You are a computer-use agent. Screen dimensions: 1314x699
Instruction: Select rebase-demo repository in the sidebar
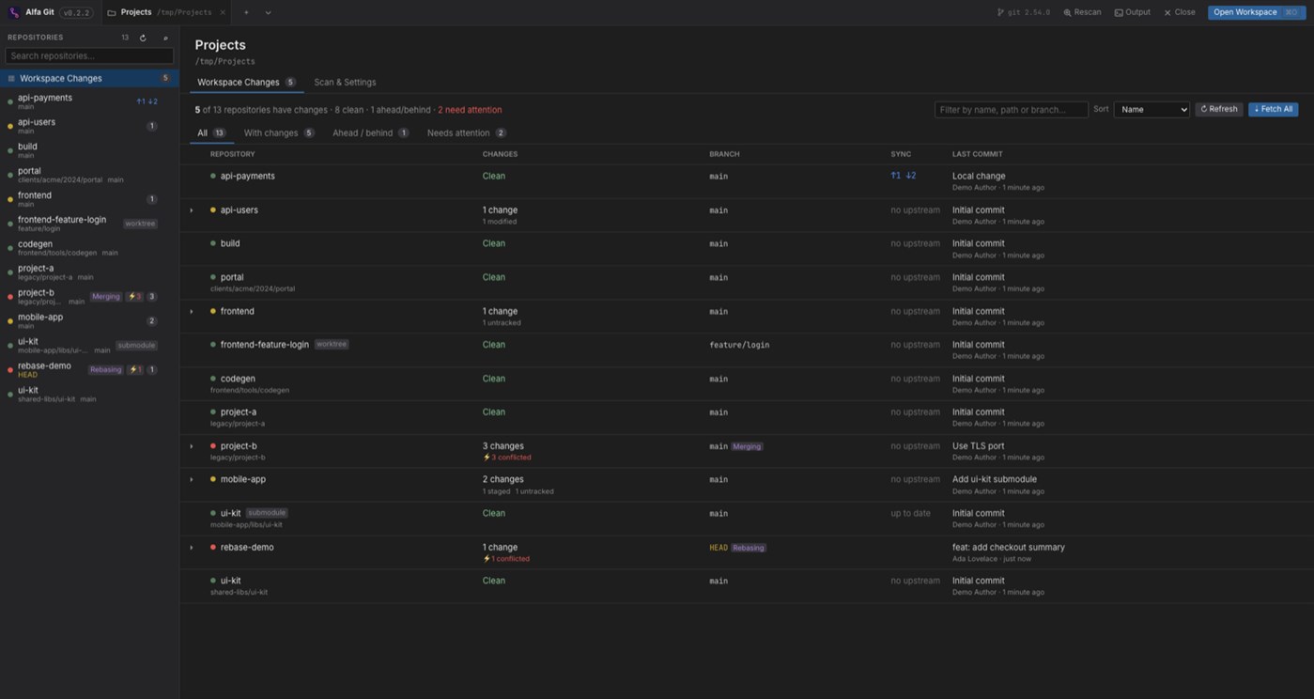89,370
